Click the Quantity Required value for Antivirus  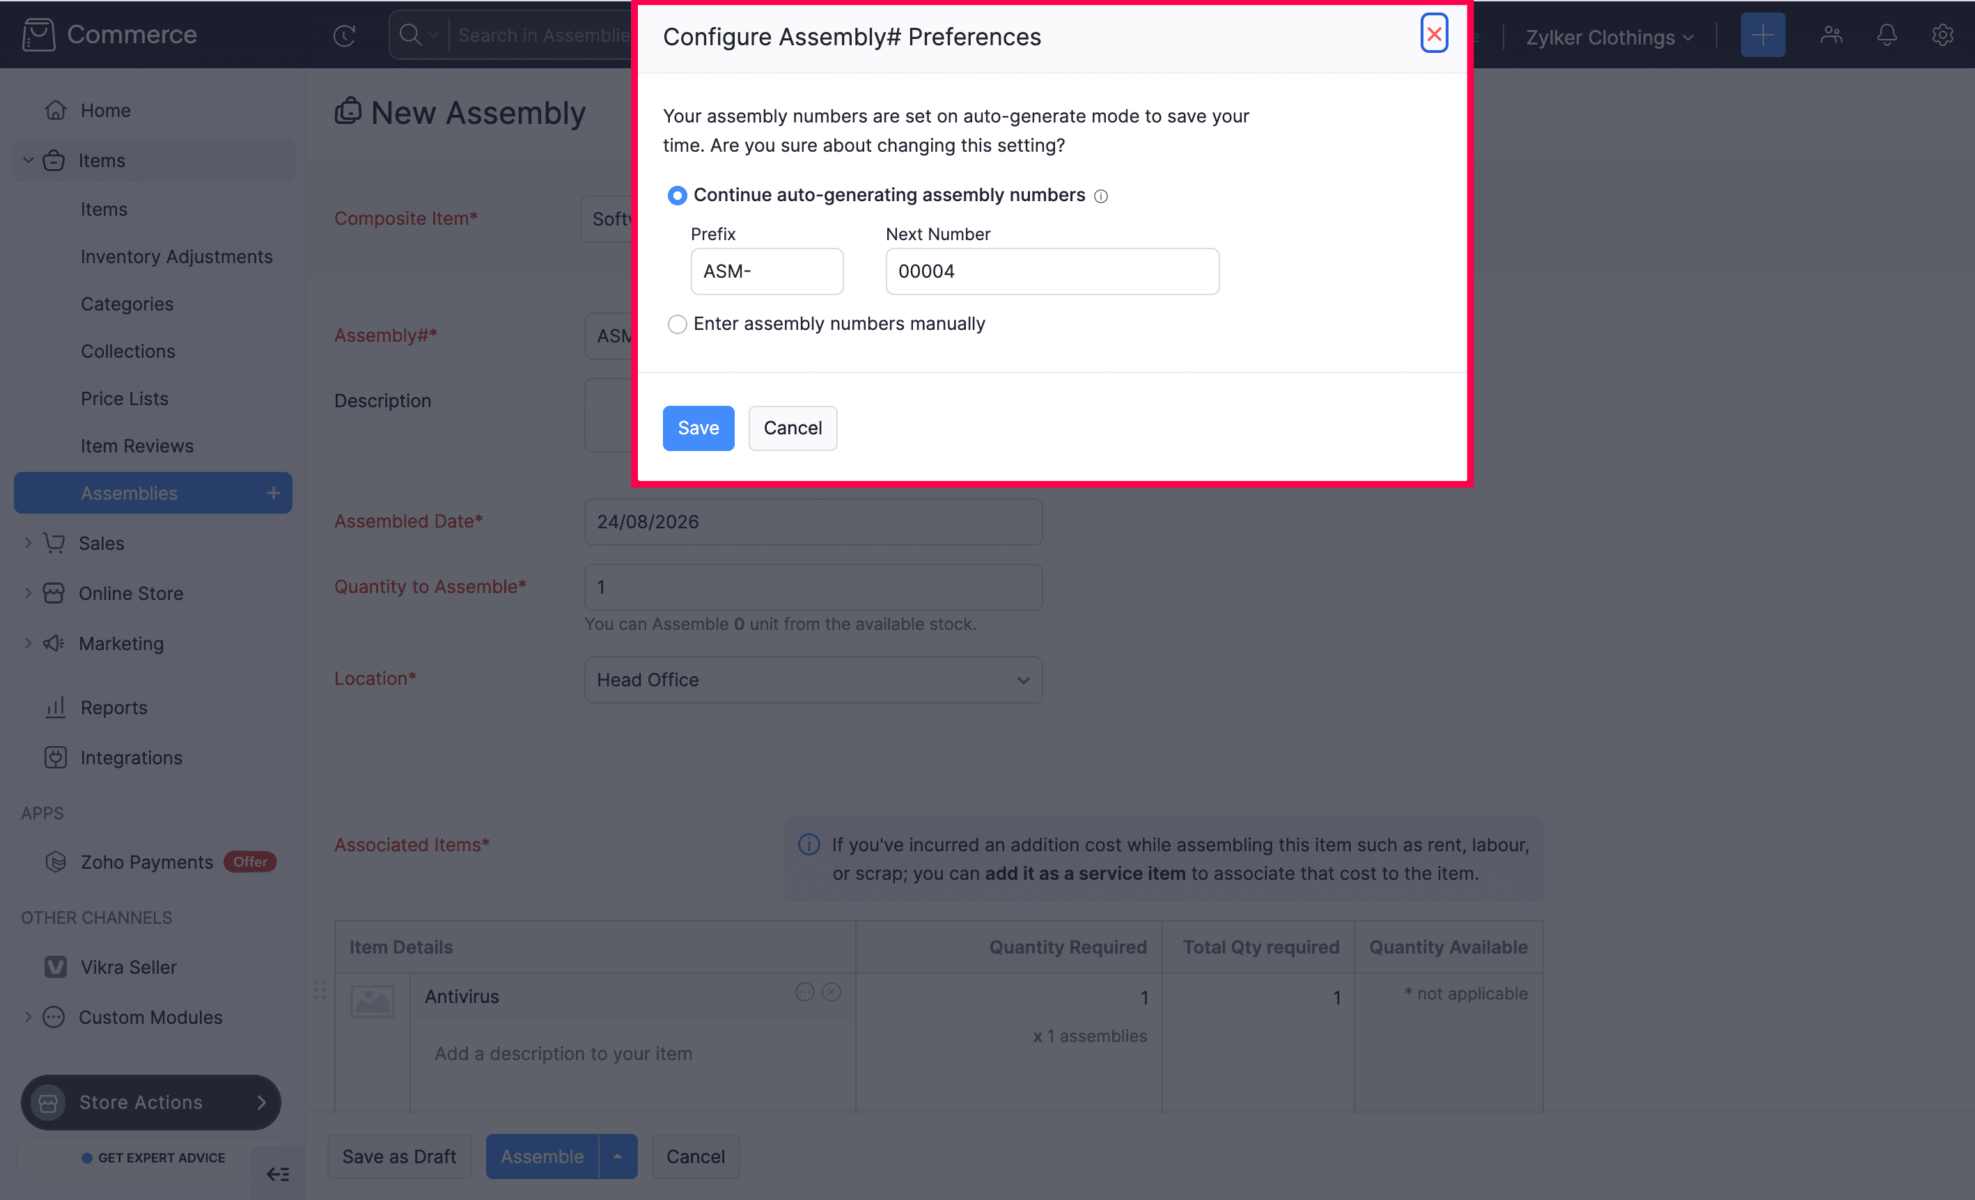click(1145, 997)
